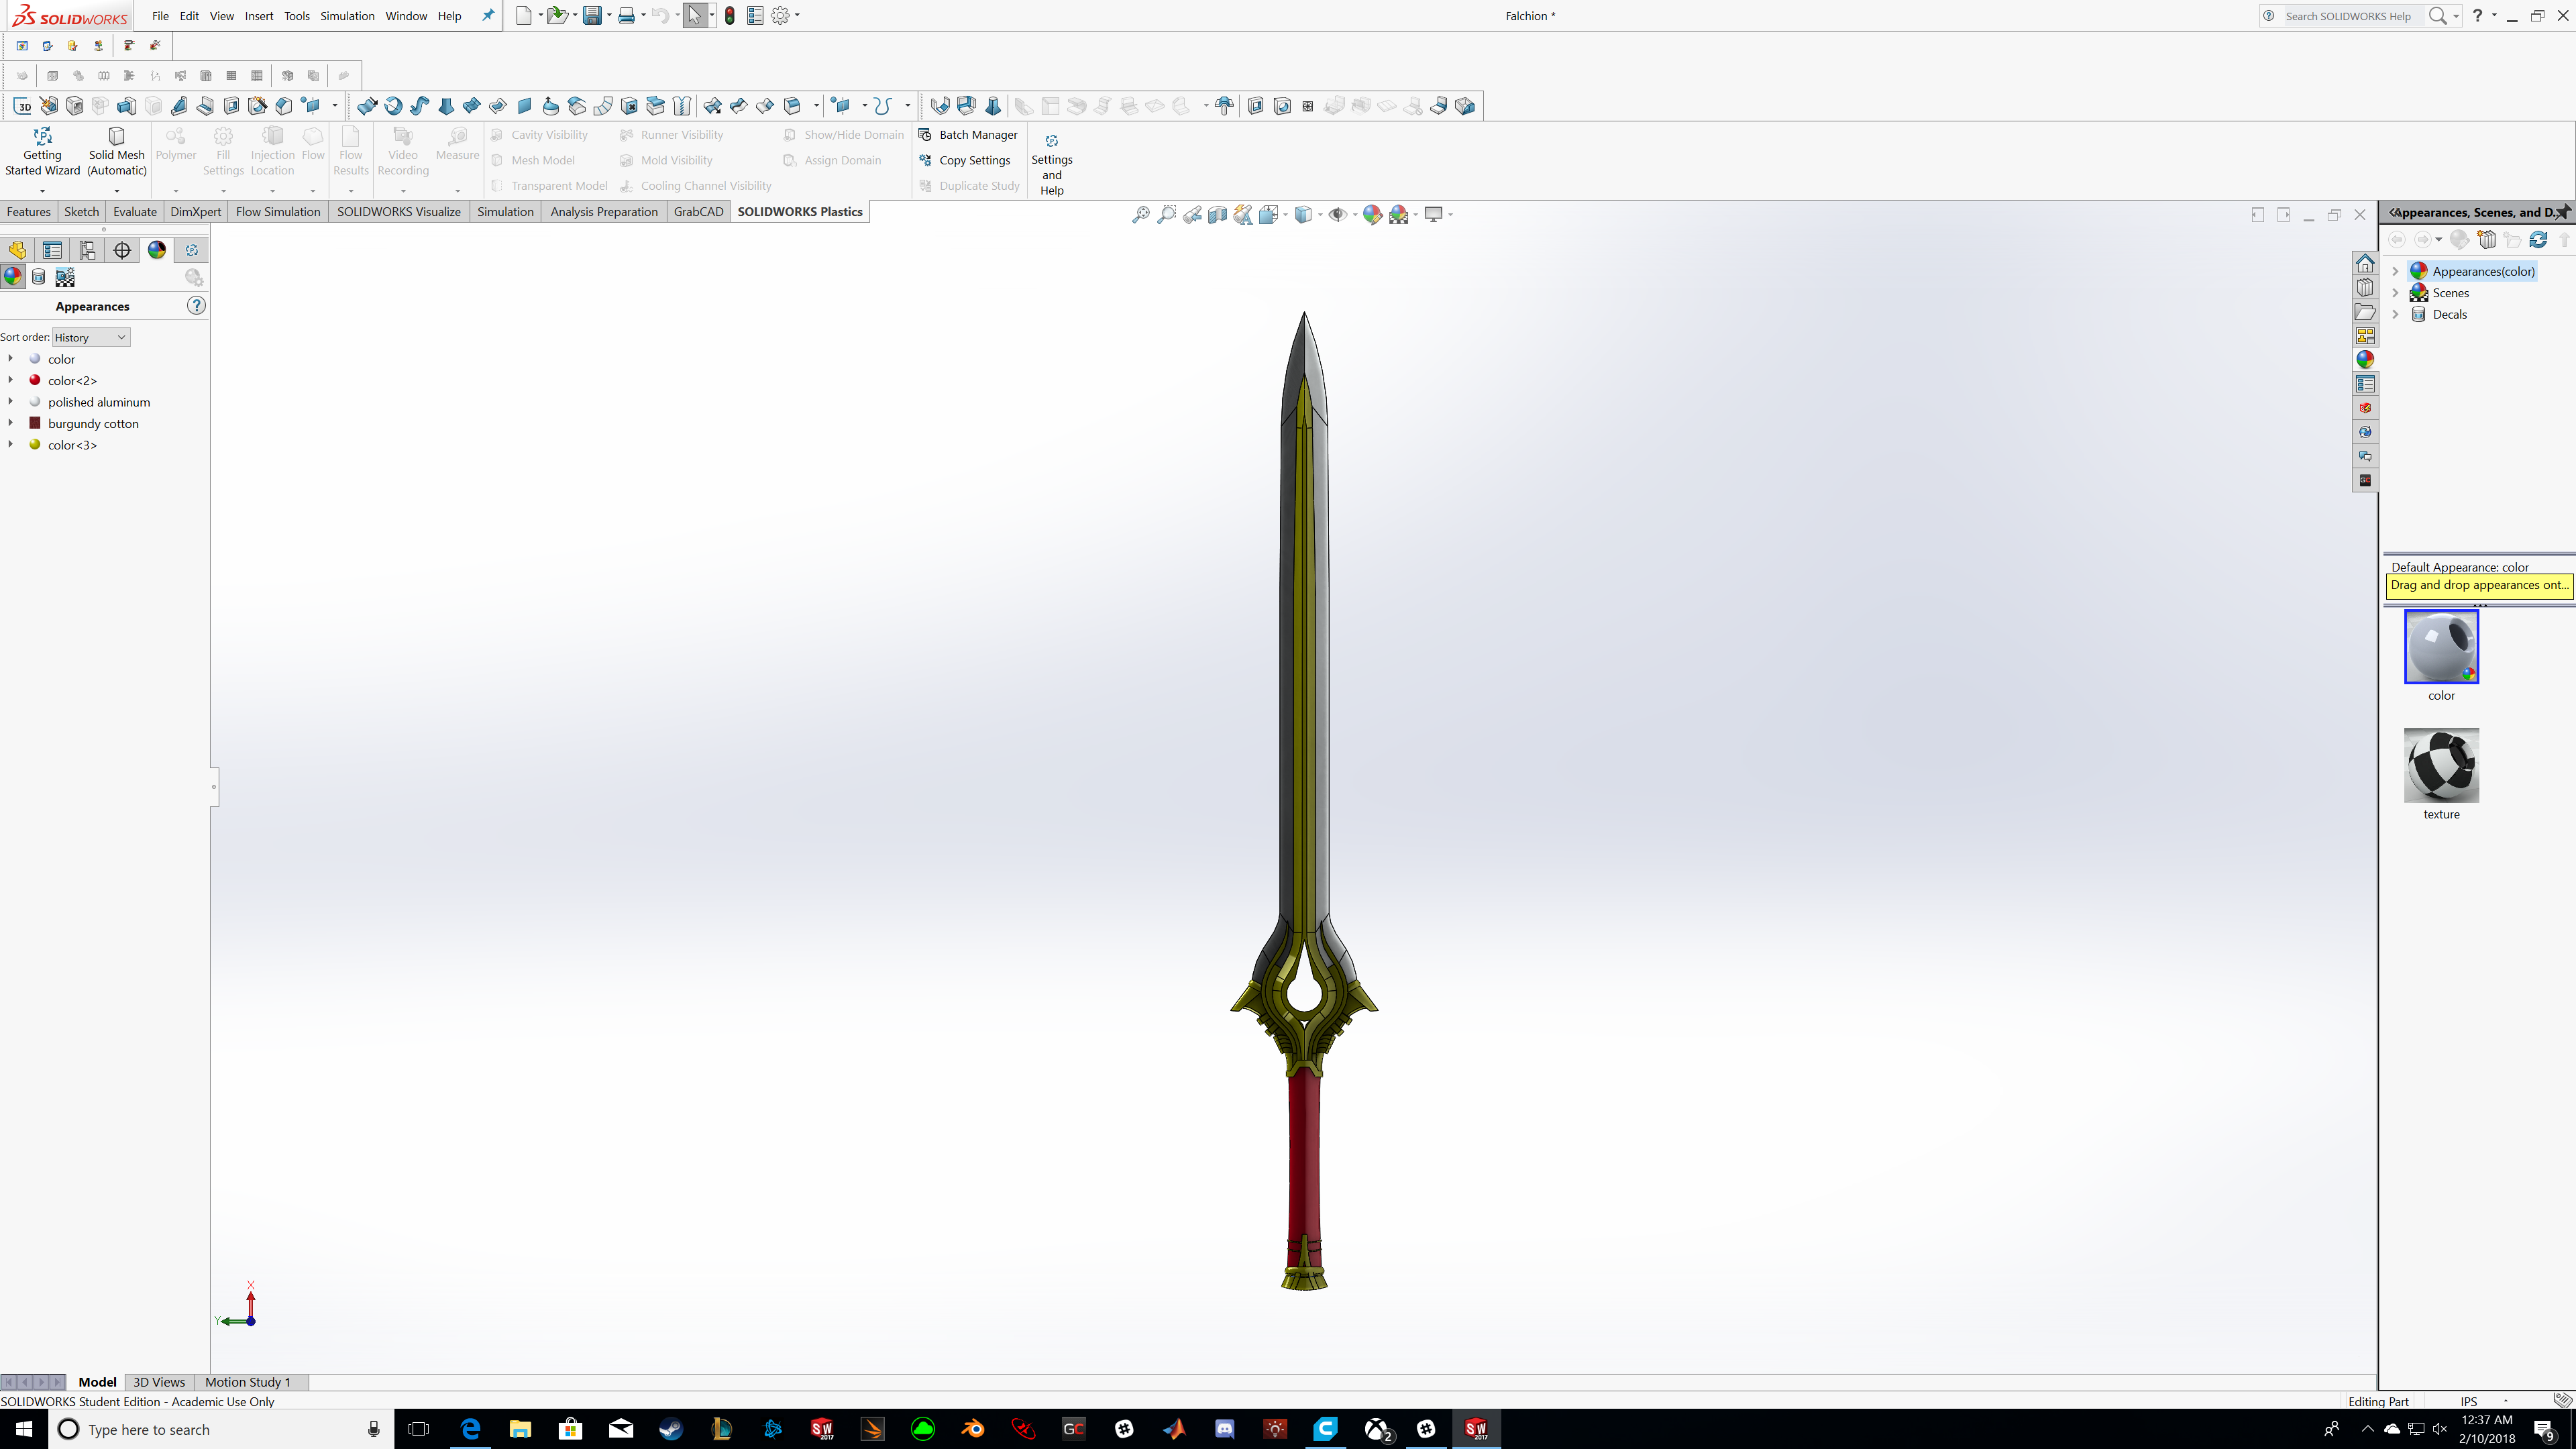This screenshot has height=1449, width=2576.
Task: Toggle the View Appearances button in DisplayManager
Action: click(13, 277)
